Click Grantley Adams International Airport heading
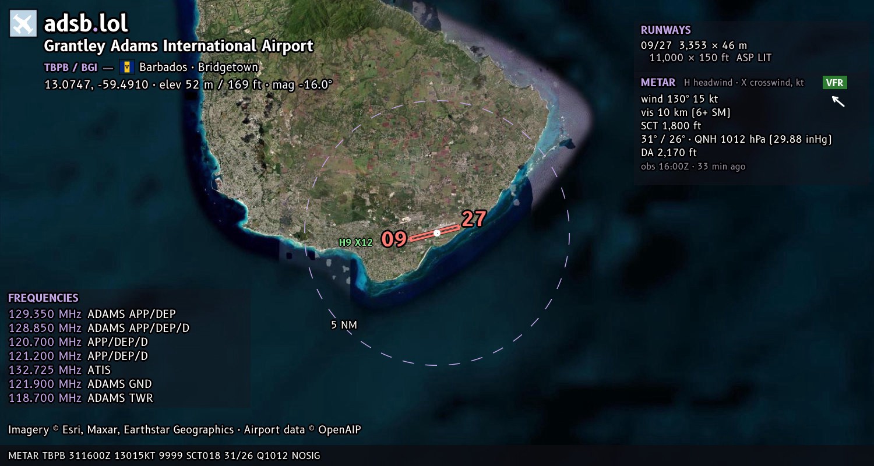874x466 pixels. click(179, 46)
